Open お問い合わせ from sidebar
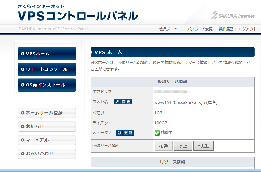 click(47, 154)
